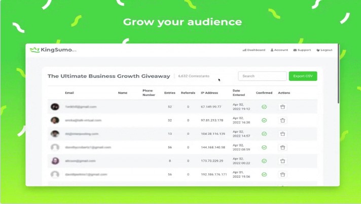Open the Support menu item
The width and height of the screenshot is (361, 204).
[302, 50]
